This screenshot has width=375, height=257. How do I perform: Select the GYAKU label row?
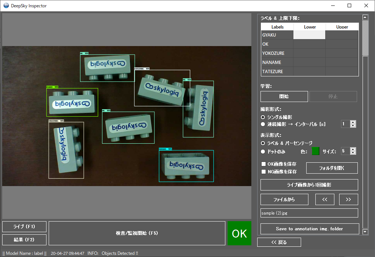[277, 35]
